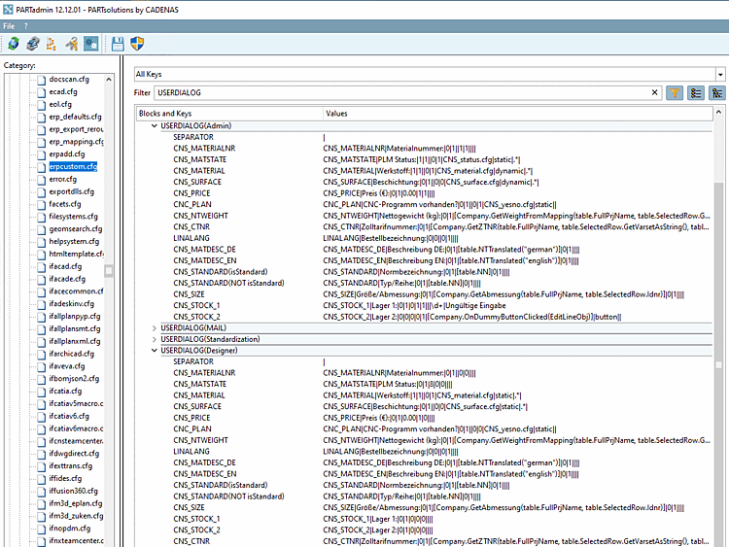729x547 pixels.
Task: Click the file icon beside ifcatia.cfg
Action: click(x=42, y=392)
